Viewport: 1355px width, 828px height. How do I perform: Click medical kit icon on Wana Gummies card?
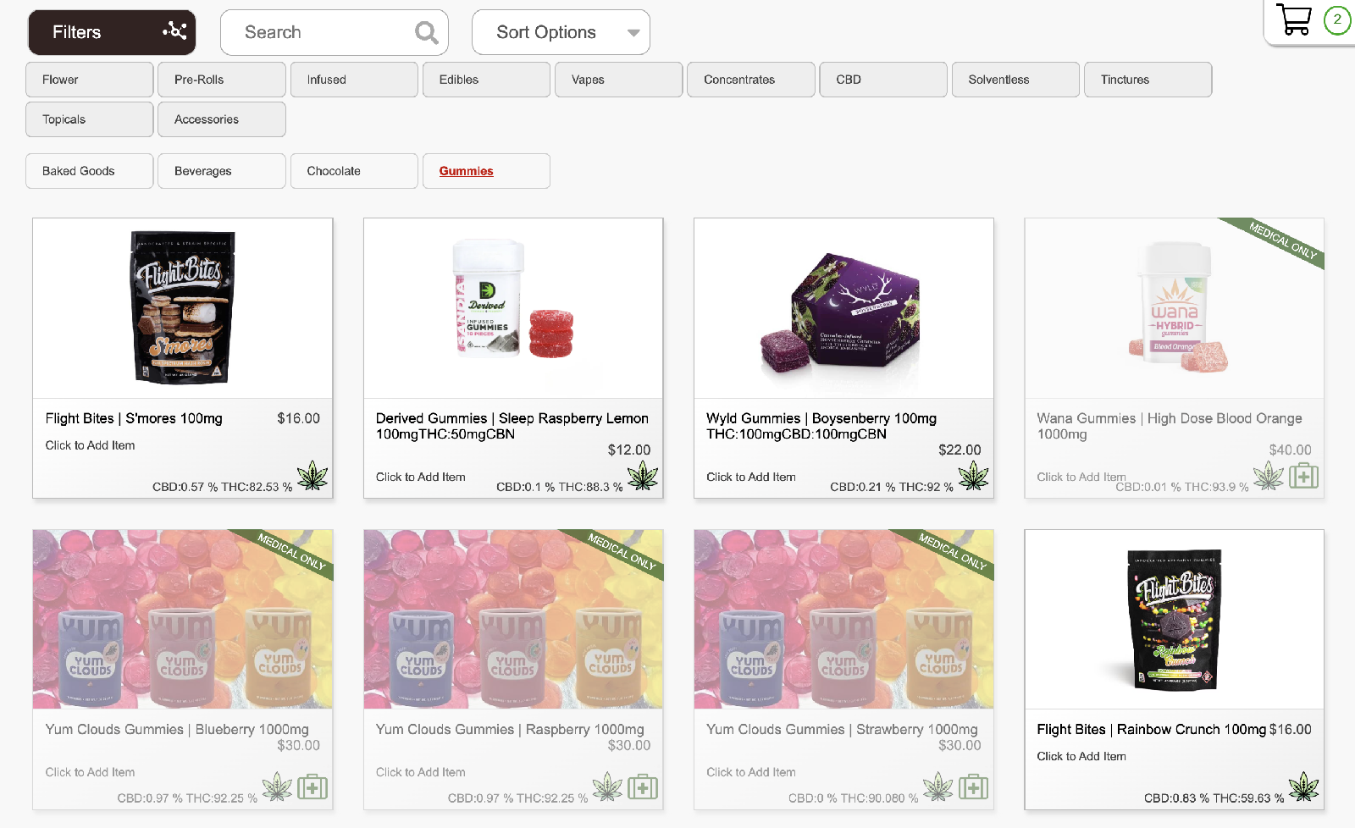click(1303, 476)
